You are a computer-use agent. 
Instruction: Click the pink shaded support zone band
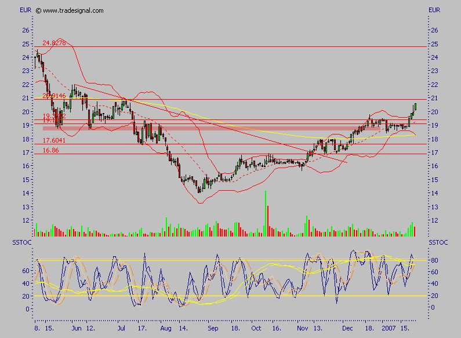pos(212,129)
